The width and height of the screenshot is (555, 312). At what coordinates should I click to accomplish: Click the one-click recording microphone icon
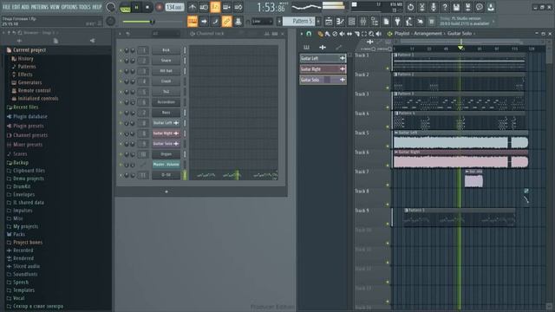(434, 7)
